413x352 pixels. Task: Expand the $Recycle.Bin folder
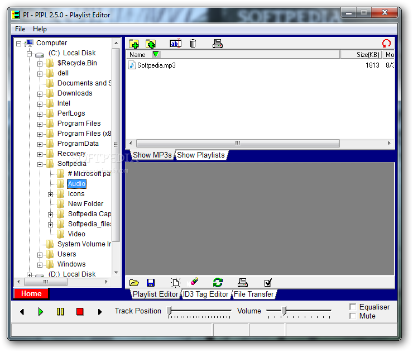coord(40,64)
